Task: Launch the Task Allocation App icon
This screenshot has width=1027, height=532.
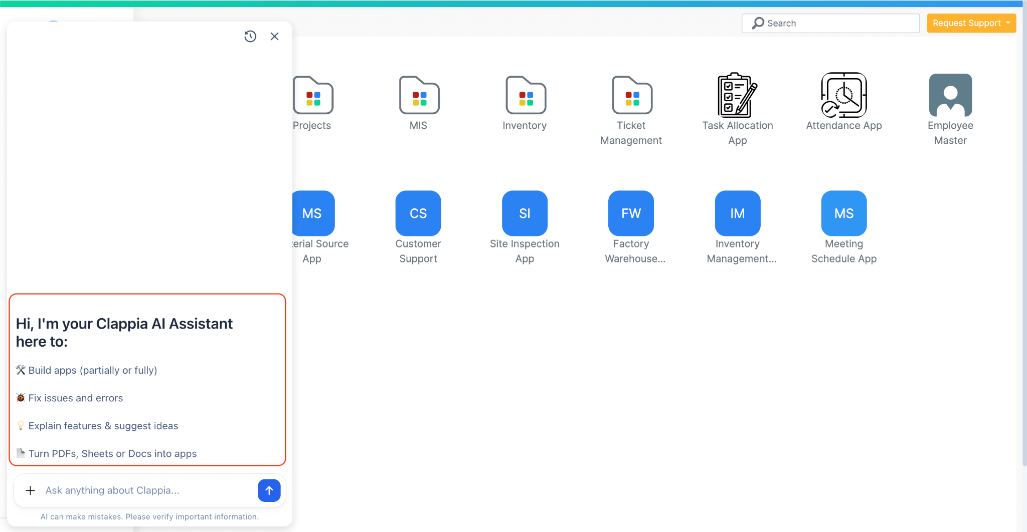Action: pyautogui.click(x=738, y=95)
